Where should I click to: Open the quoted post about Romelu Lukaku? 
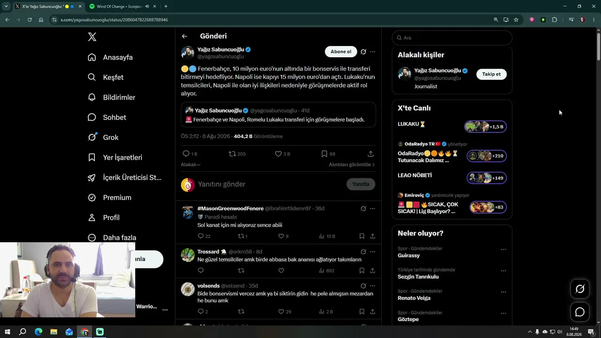coord(278,115)
